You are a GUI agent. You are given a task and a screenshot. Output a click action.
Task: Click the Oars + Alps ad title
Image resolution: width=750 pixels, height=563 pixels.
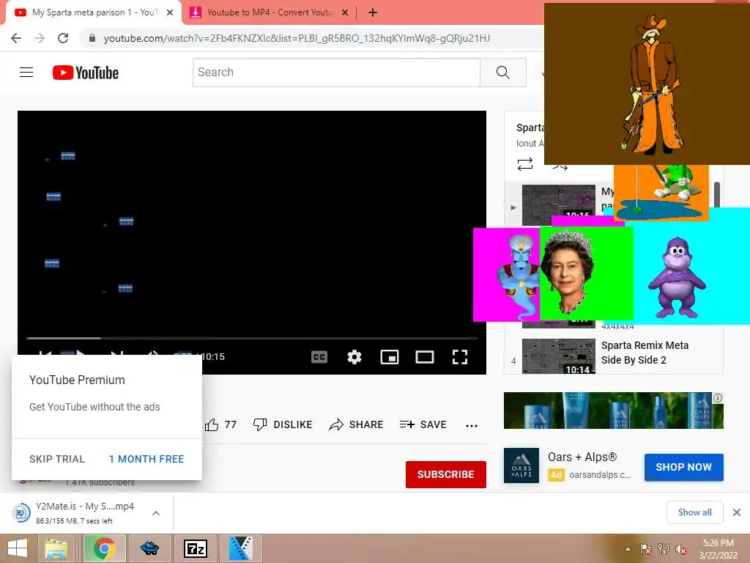582,457
